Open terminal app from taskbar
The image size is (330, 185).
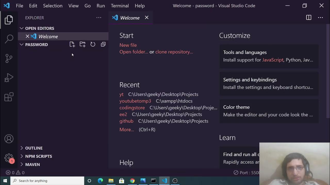(154, 181)
